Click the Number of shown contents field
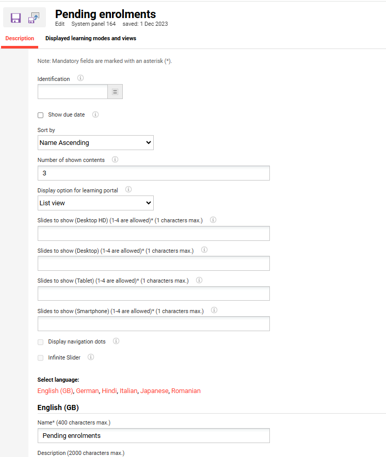Viewport: 386px width, 457px height. 153,173
